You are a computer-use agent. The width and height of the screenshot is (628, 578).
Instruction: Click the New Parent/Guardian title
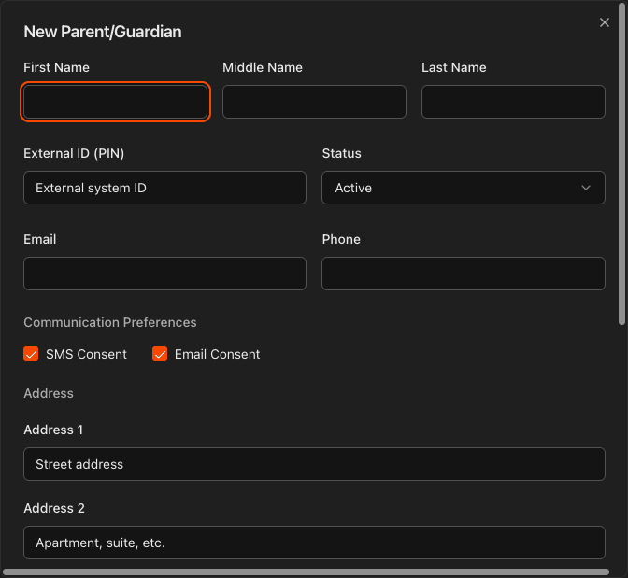click(x=103, y=32)
